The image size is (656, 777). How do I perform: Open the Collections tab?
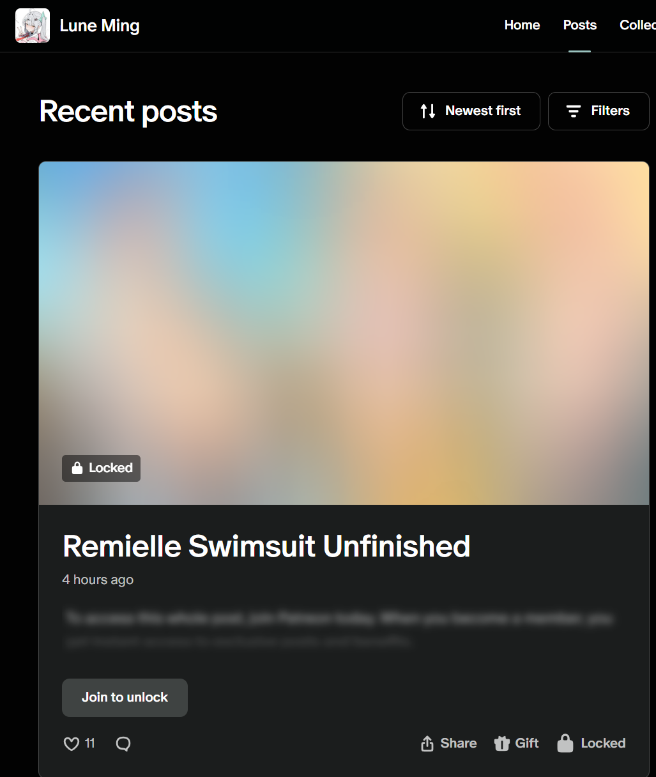637,26
